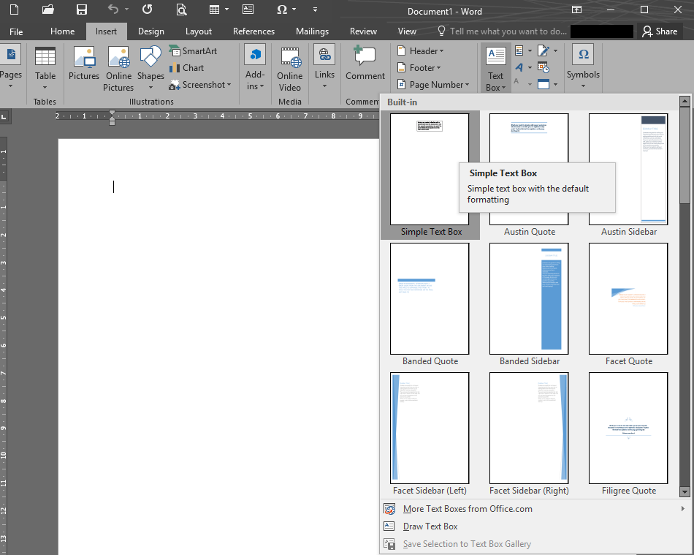The width and height of the screenshot is (694, 555).
Task: Open Print Preview from quick access toolbar
Action: point(181,10)
